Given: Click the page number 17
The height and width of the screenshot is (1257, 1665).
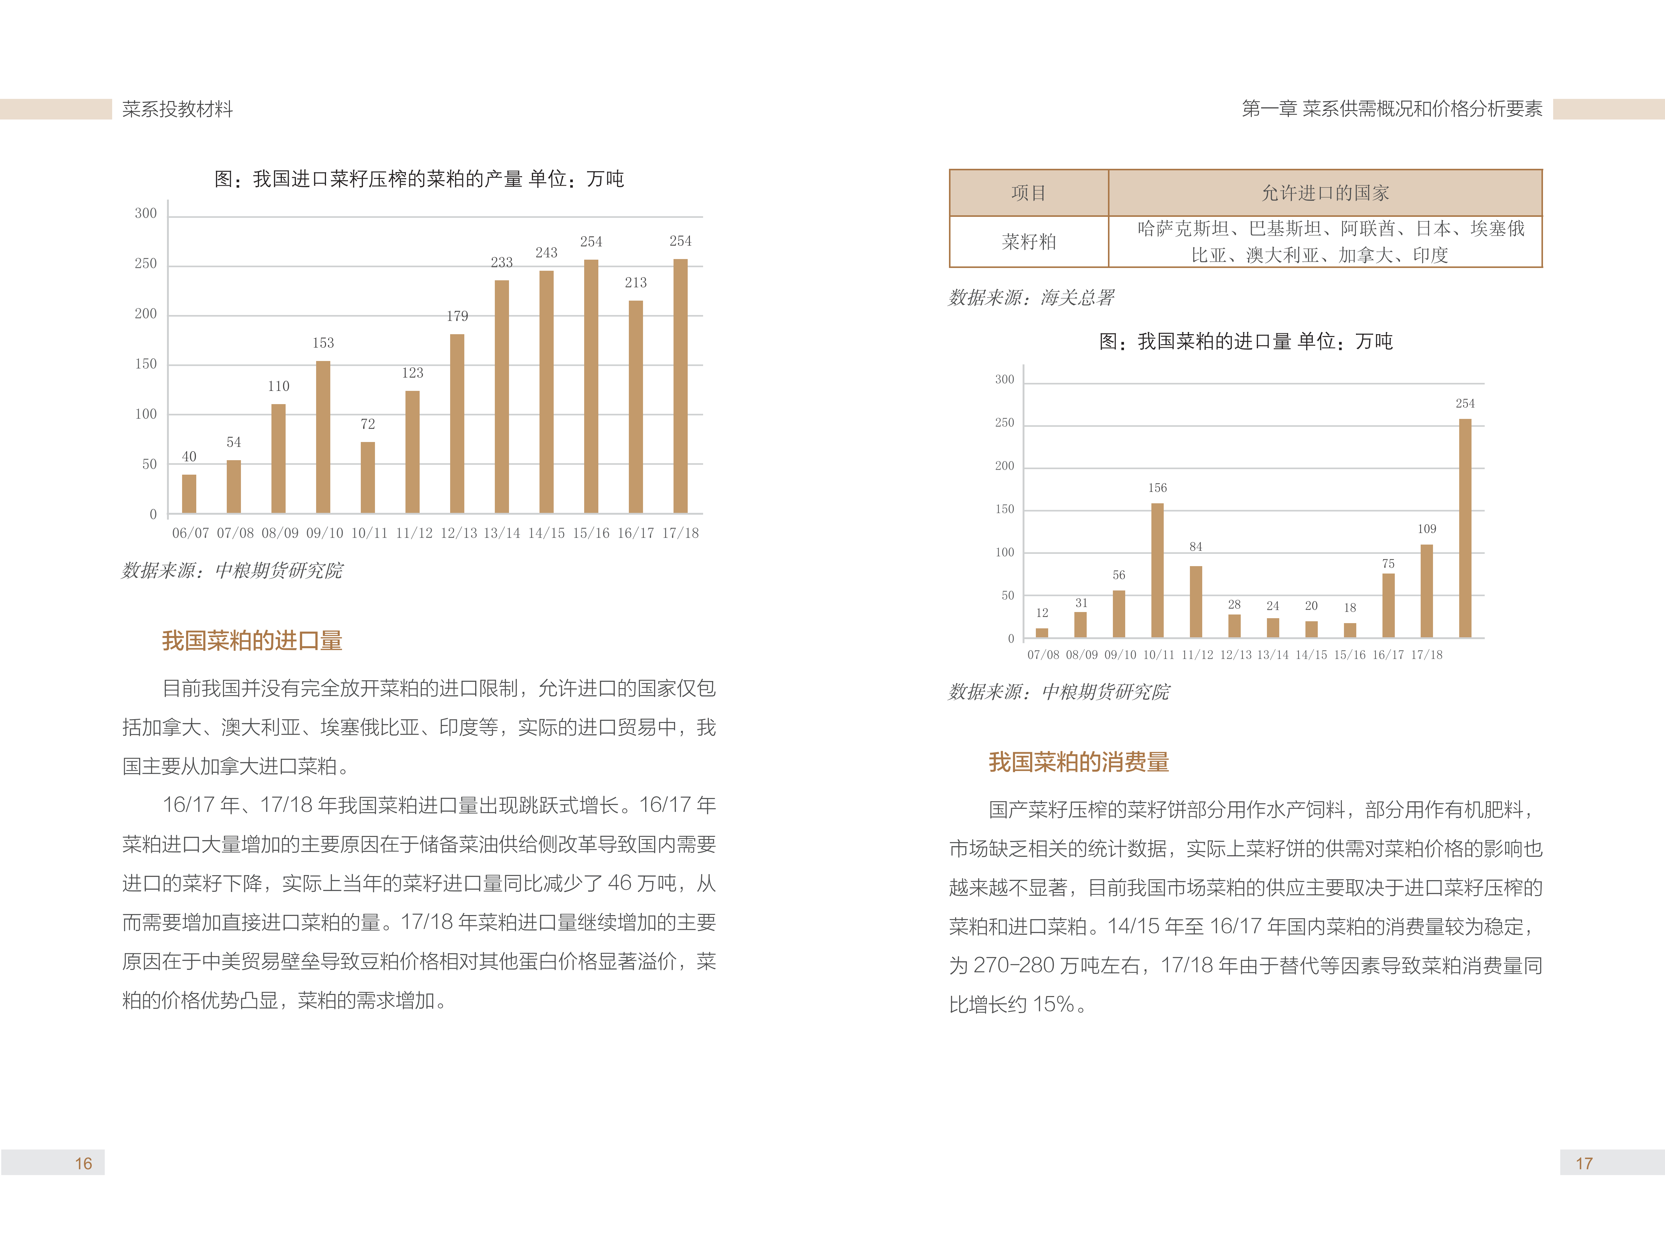Looking at the screenshot, I should pos(1585,1164).
